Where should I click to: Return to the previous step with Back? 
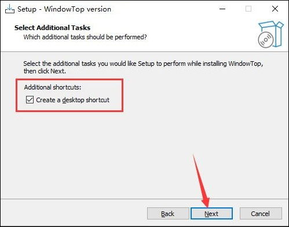pyautogui.click(x=168, y=214)
